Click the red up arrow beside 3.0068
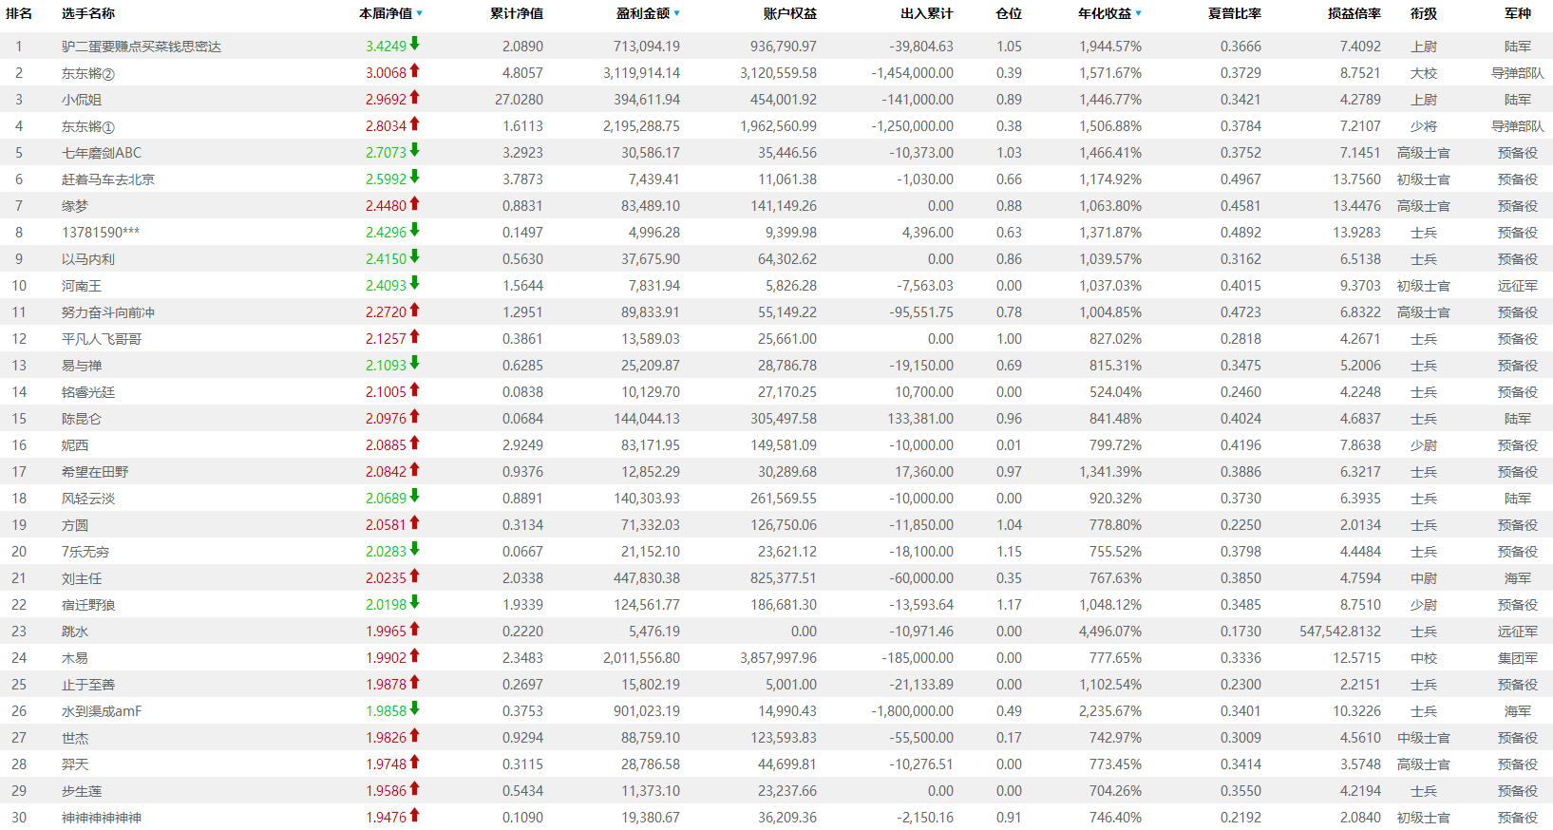 pyautogui.click(x=415, y=70)
